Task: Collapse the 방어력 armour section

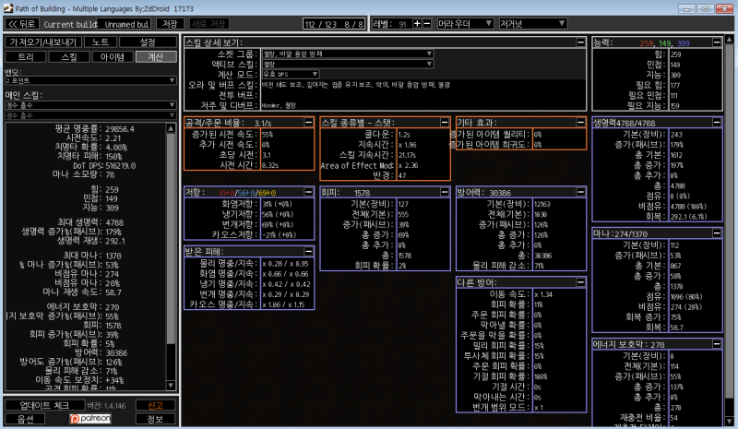Action: coord(580,192)
